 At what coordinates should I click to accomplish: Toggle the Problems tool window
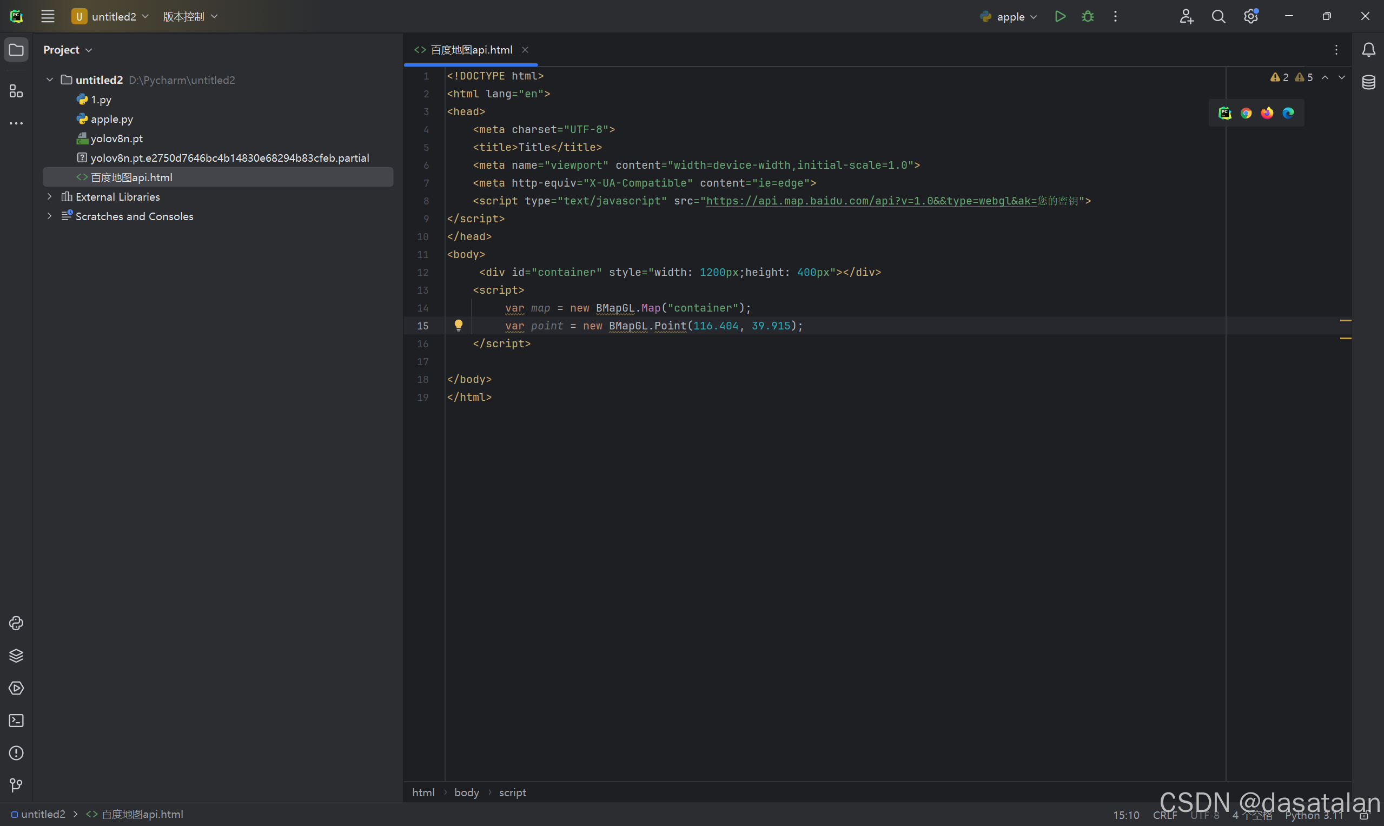(x=16, y=752)
